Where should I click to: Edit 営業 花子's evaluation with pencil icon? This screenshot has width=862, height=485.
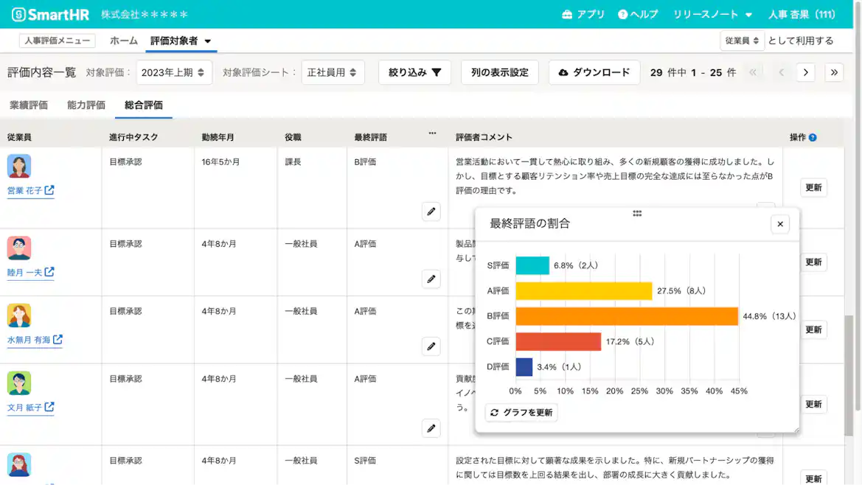pyautogui.click(x=431, y=212)
